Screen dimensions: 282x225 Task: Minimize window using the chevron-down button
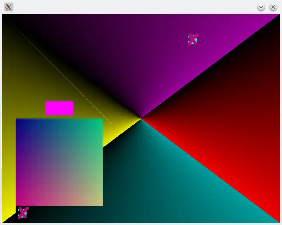[261, 7]
